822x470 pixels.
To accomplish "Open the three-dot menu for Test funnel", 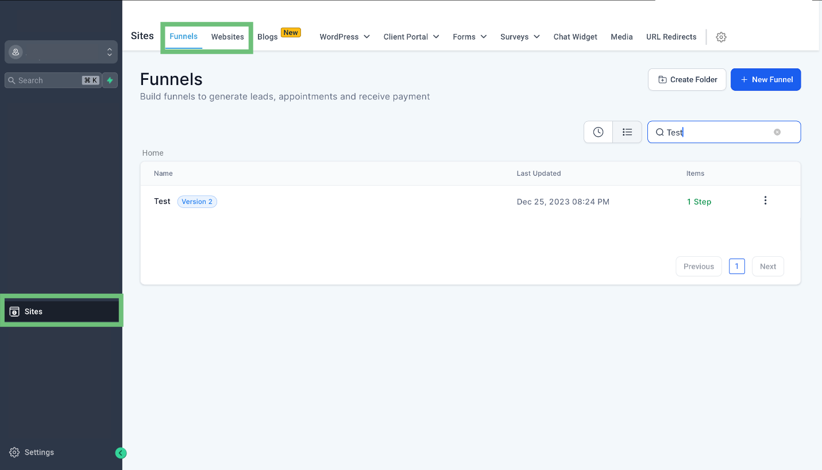I will [x=765, y=201].
